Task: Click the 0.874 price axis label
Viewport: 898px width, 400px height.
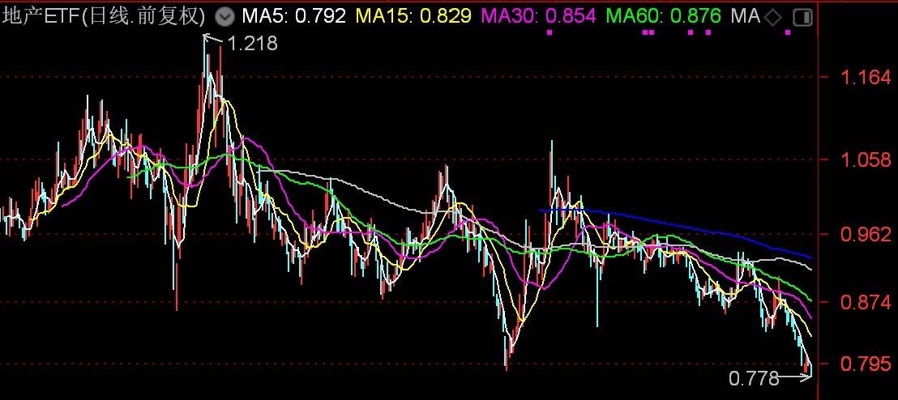Action: [x=866, y=301]
